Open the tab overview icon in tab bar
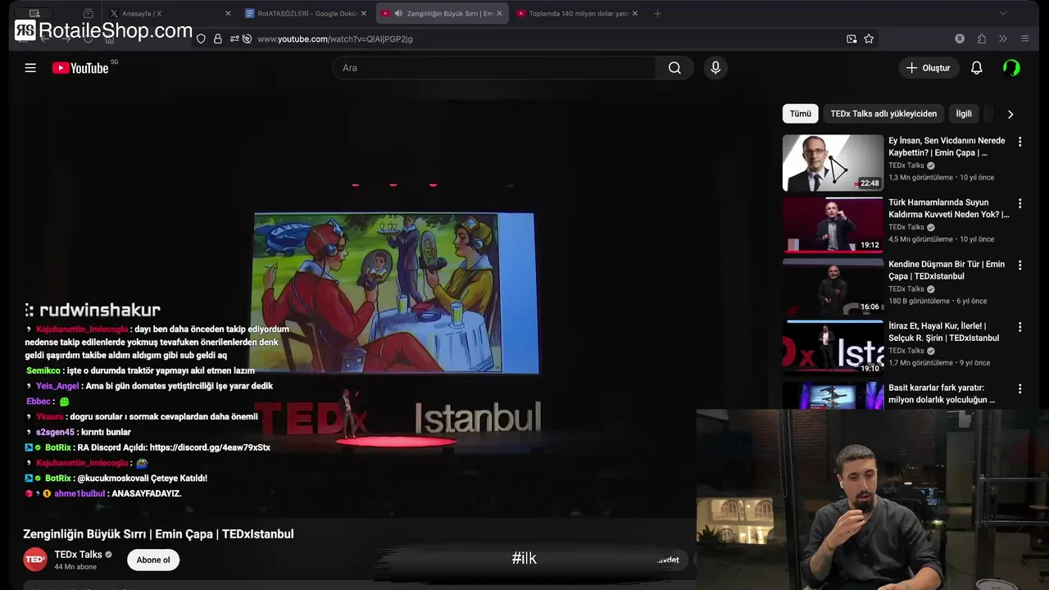Image resolution: width=1049 pixels, height=590 pixels. [x=88, y=13]
